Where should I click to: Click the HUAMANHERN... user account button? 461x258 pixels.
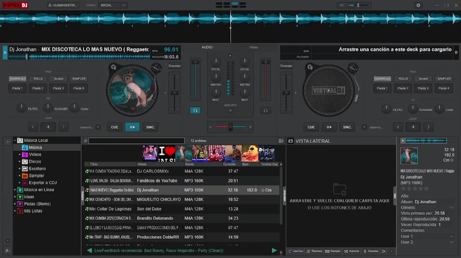click(x=63, y=5)
